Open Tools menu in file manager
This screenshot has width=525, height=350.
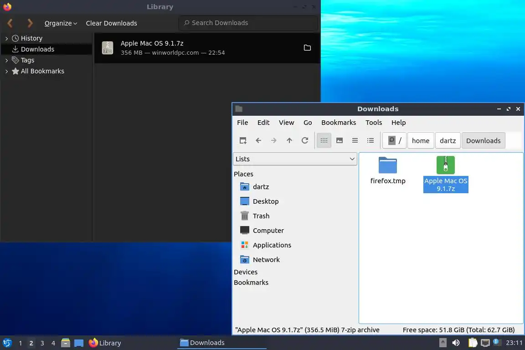(374, 123)
